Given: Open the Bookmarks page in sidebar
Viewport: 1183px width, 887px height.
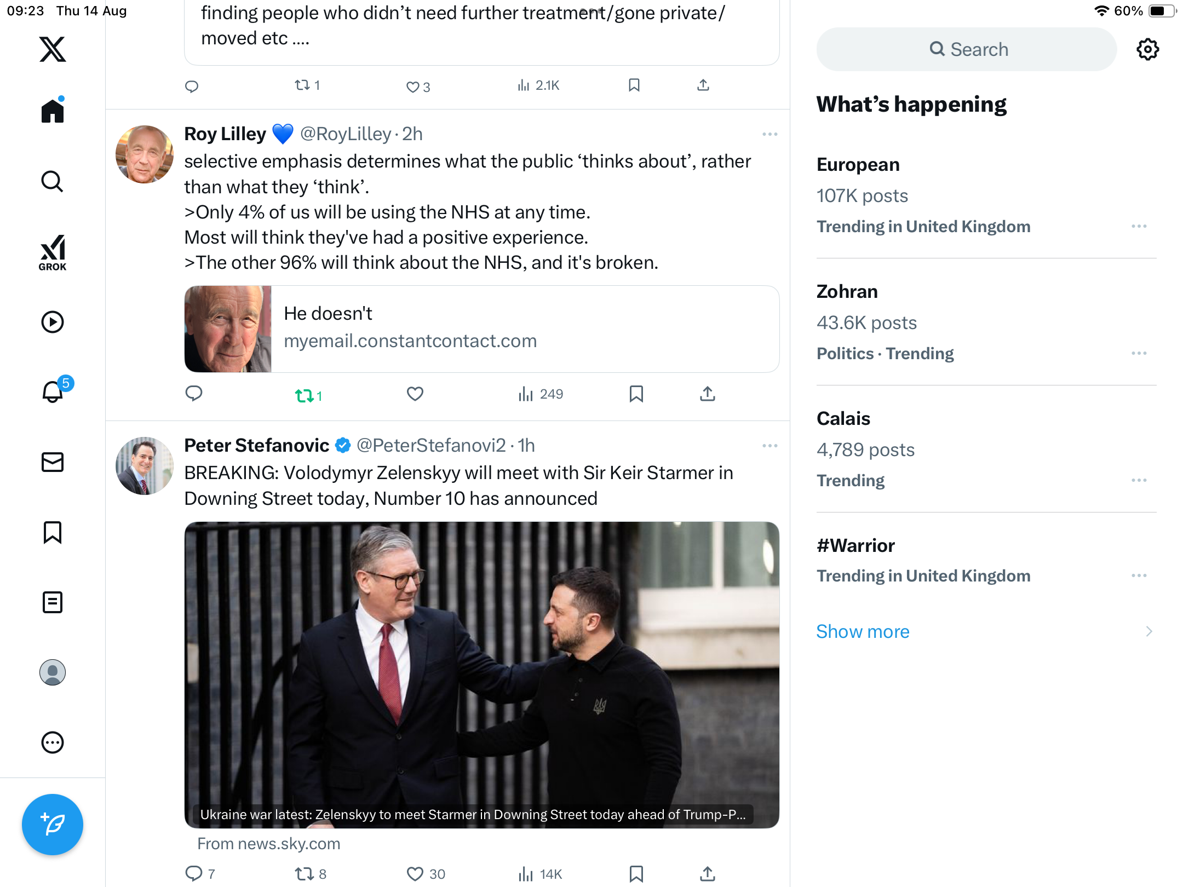Looking at the screenshot, I should [53, 532].
